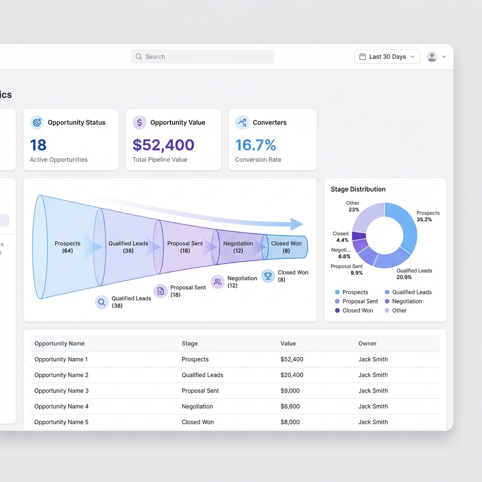Open Opportunity Name 1 details
This screenshot has height=482, width=482.
pyautogui.click(x=61, y=359)
